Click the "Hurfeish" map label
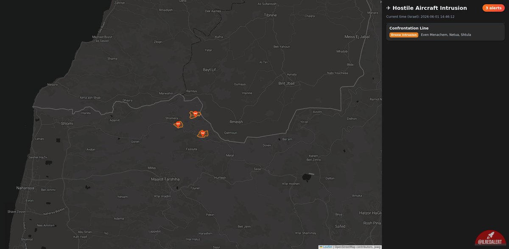Viewport: 509px width, 249px height. coord(220,178)
